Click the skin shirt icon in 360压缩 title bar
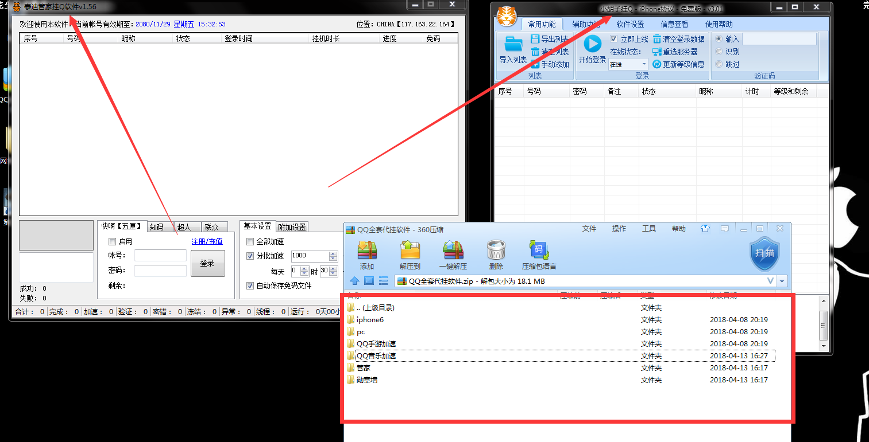 click(x=705, y=229)
